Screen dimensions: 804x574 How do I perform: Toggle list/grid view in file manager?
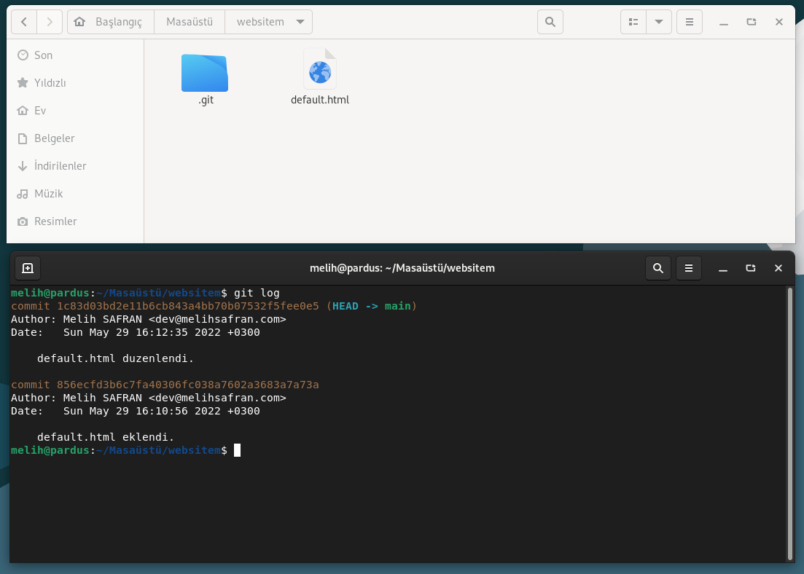633,22
